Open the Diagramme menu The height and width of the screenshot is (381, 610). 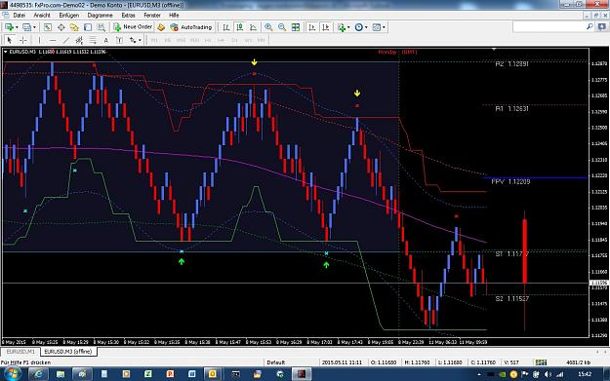100,16
